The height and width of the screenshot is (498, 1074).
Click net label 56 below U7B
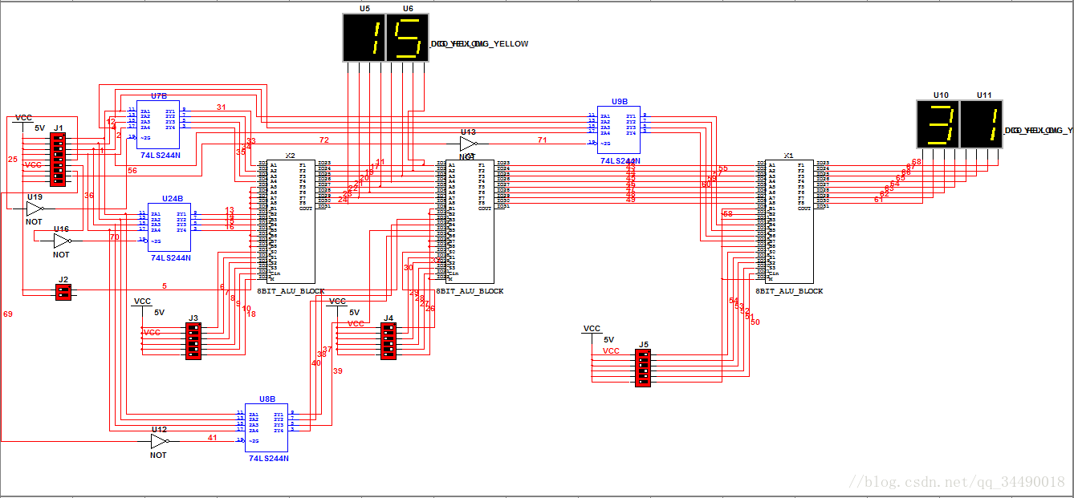[x=132, y=170]
